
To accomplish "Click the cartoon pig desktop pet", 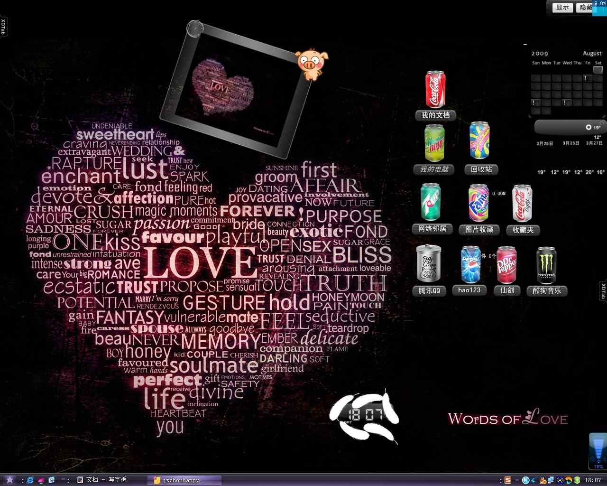I will (312, 65).
